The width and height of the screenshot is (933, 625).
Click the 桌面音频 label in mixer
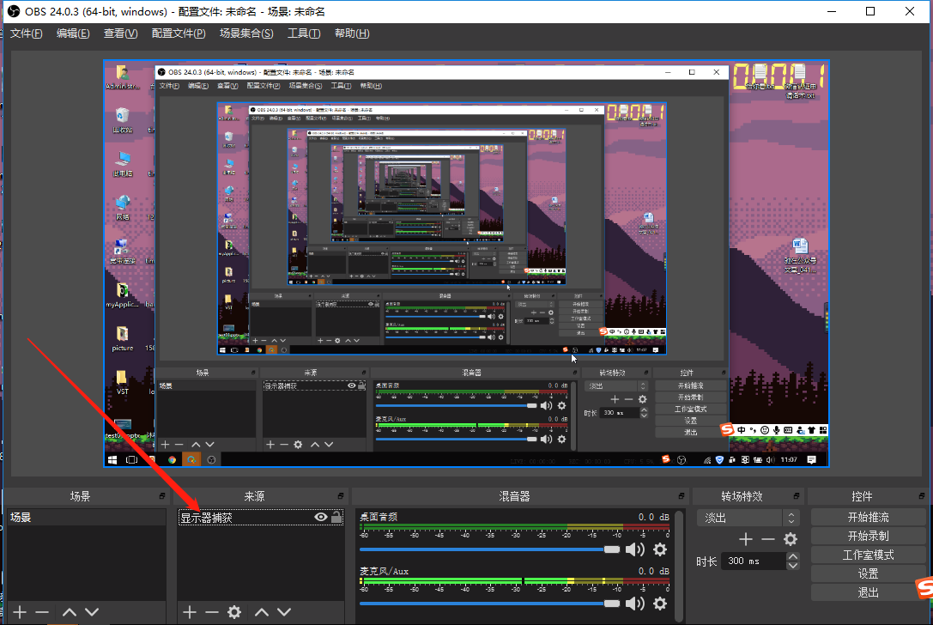(x=379, y=517)
